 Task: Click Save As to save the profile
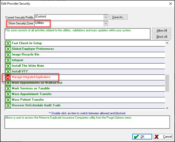coord(118,17)
